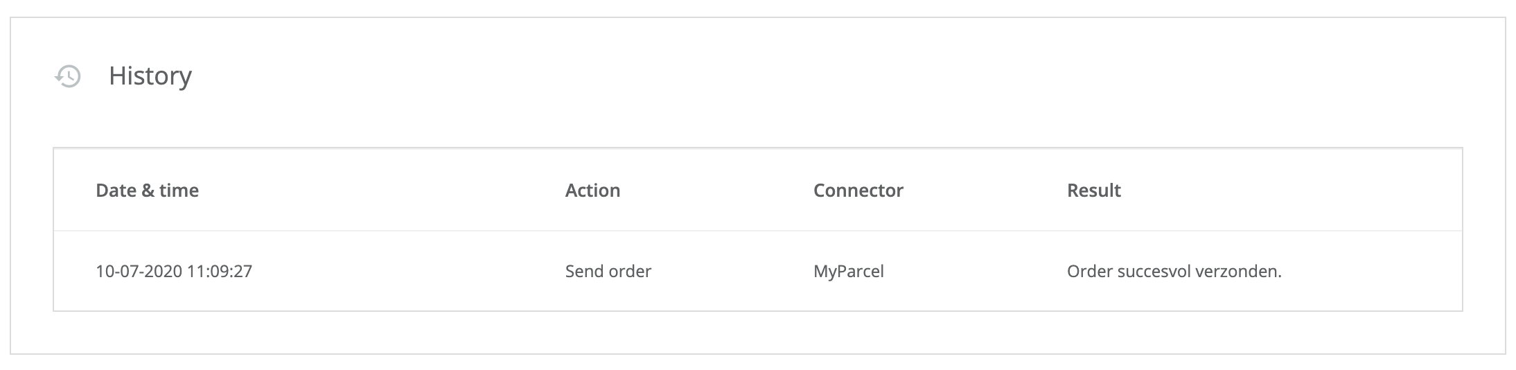1516x370 pixels.
Task: Click the word 'order' in the Send order cell
Action: (628, 271)
